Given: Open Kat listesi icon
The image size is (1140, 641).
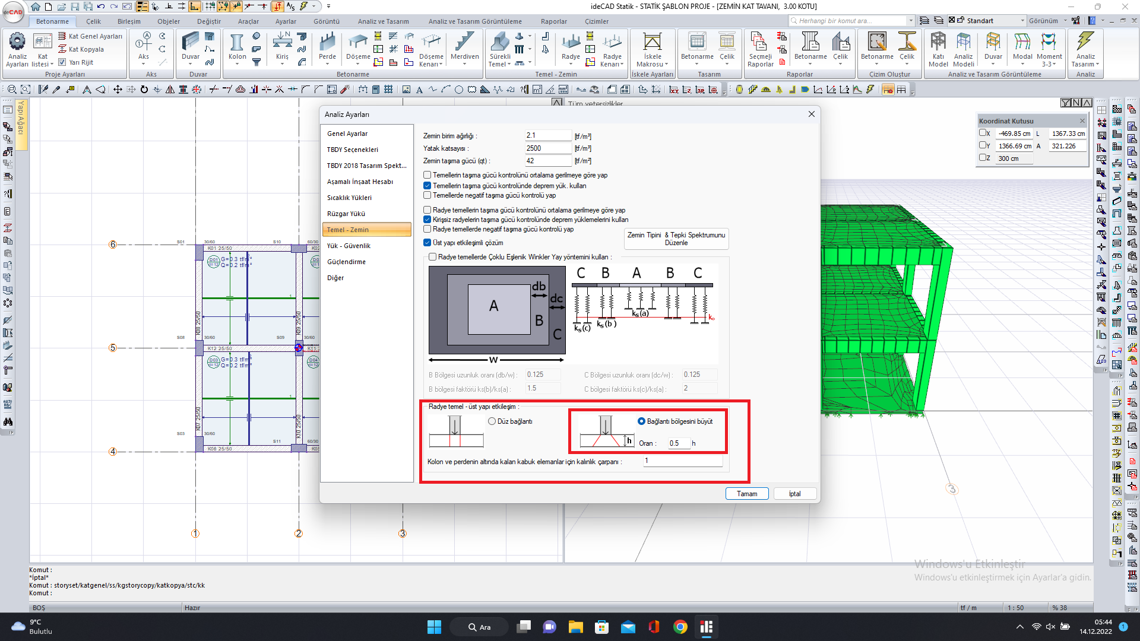Looking at the screenshot, I should coord(42,42).
